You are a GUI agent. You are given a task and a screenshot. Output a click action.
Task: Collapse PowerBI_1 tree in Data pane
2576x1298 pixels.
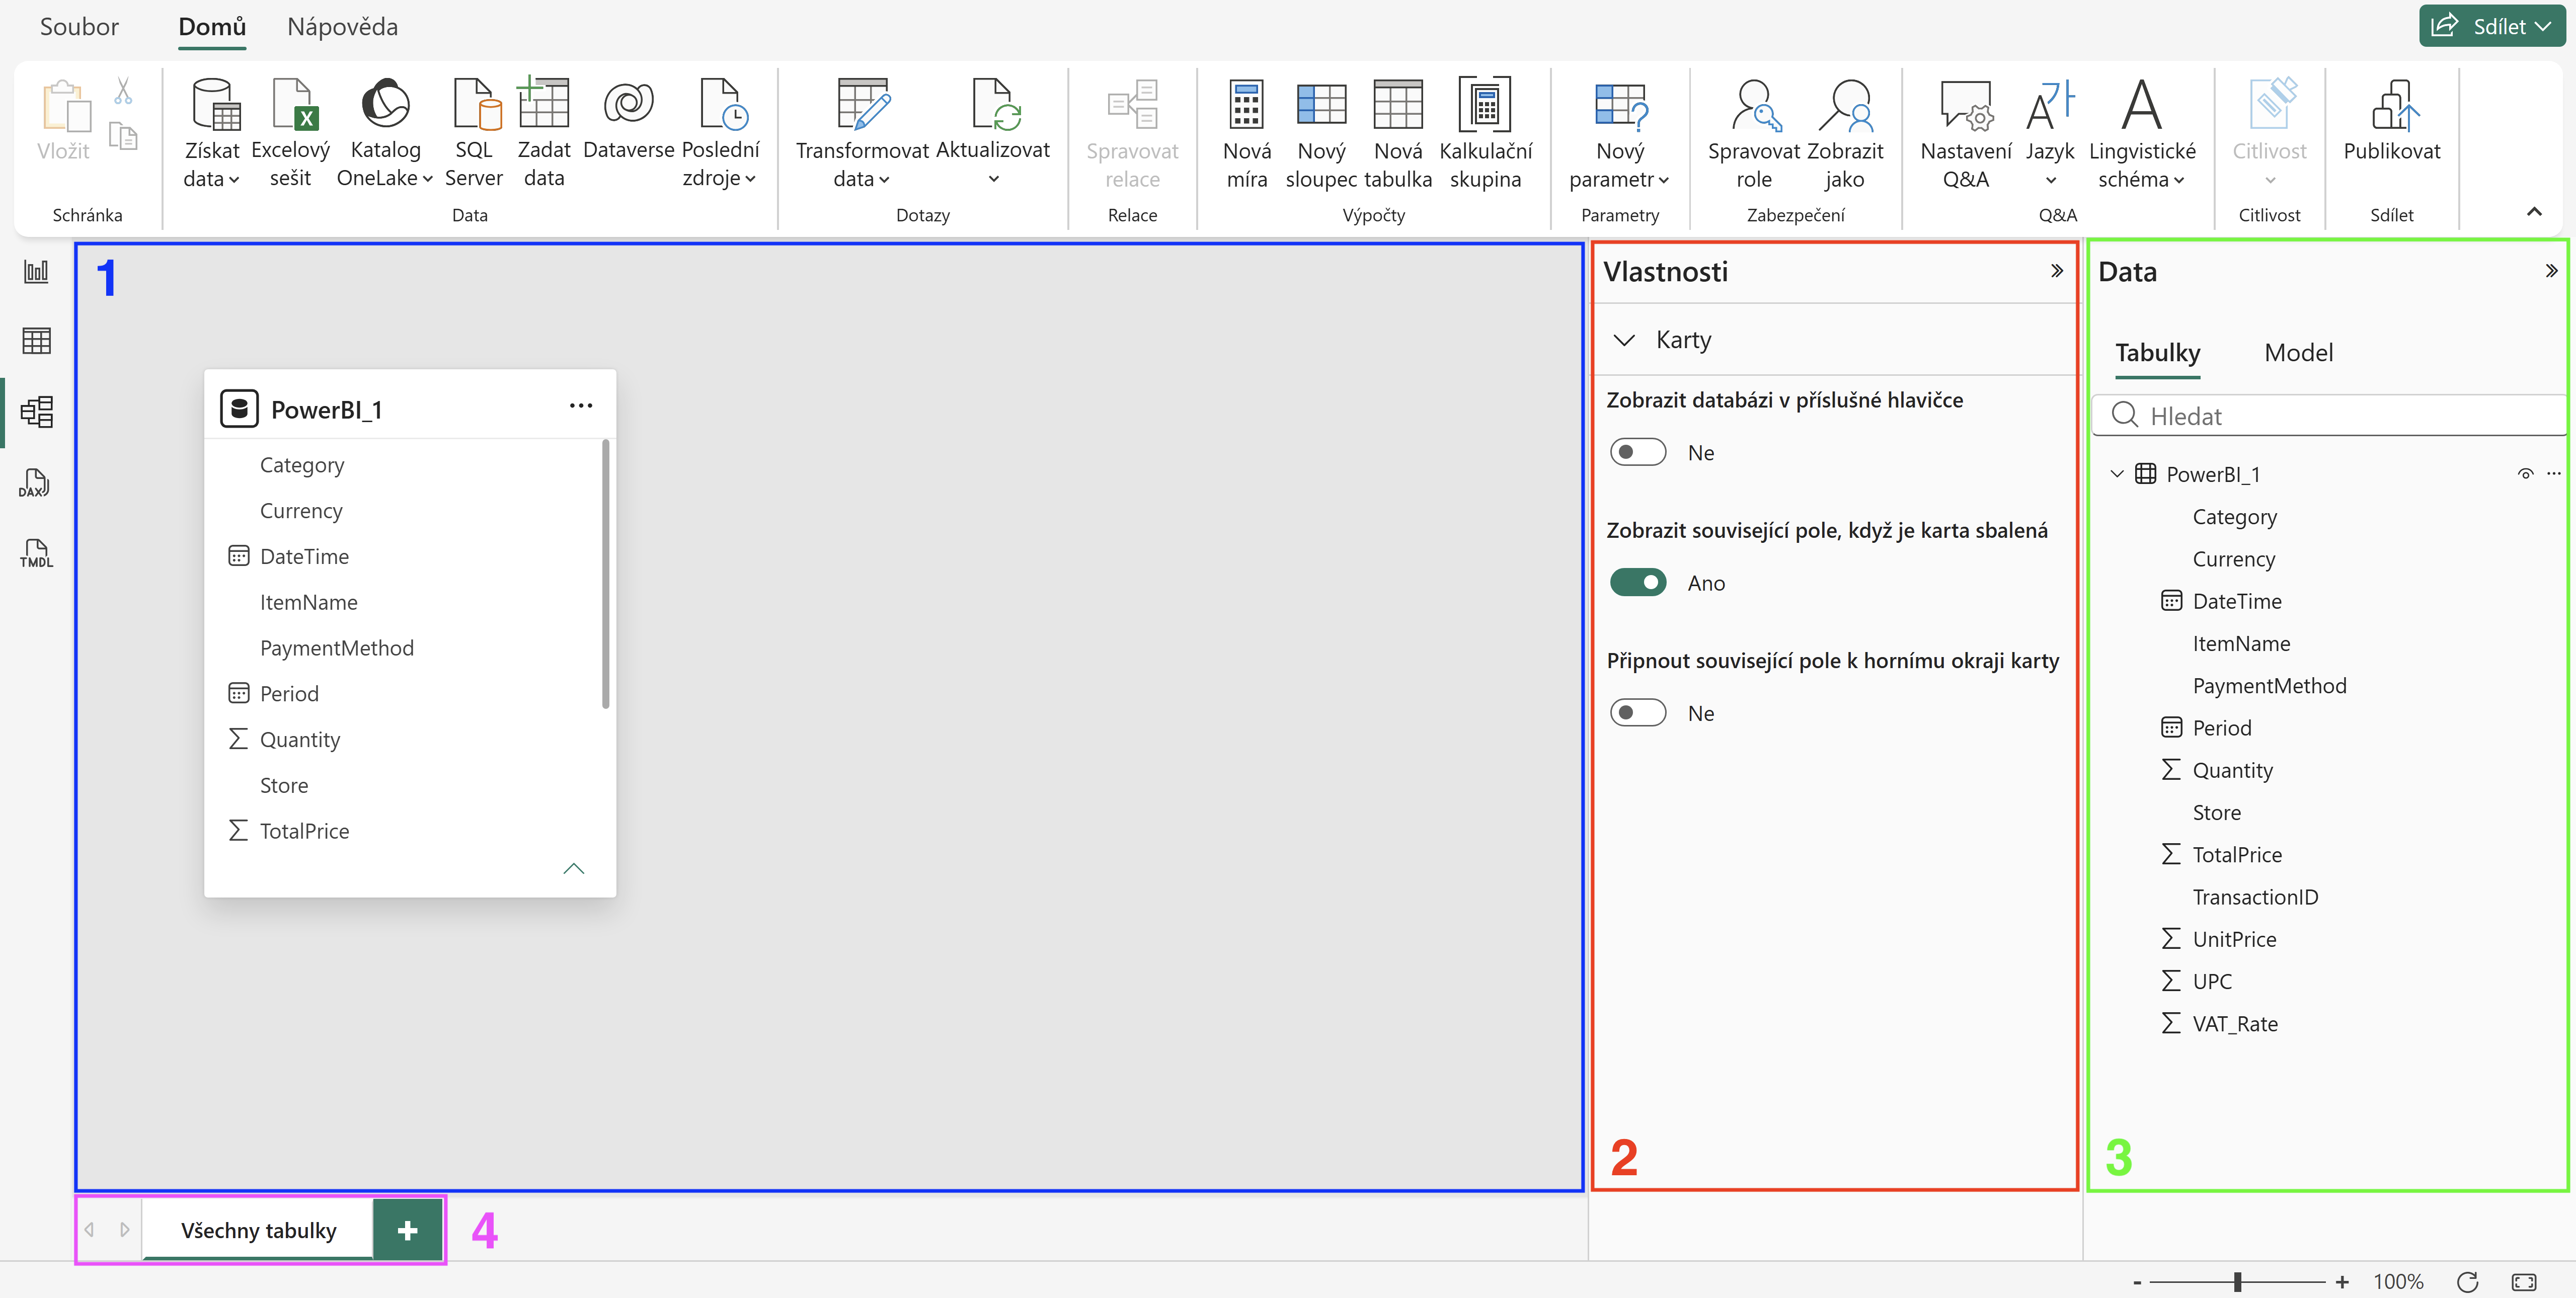(x=2116, y=474)
